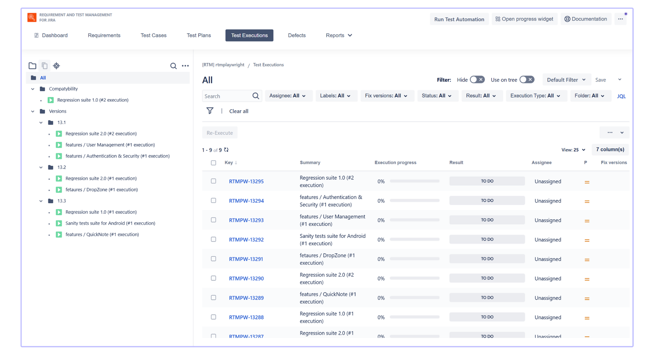Click play icon for features / QuickNote execution
Viewport: 659px width, 355px height.
59,234
